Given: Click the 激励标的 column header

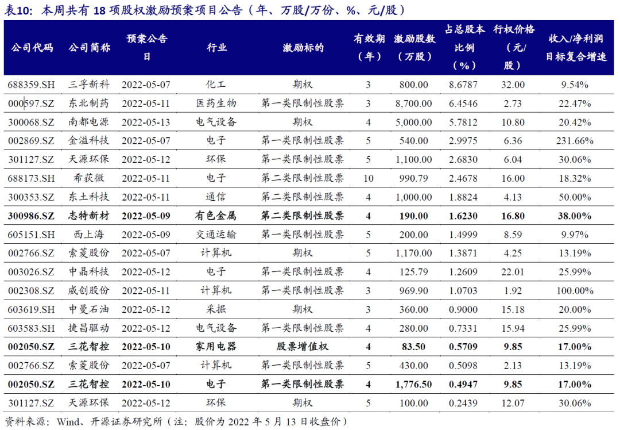Looking at the screenshot, I should [303, 48].
